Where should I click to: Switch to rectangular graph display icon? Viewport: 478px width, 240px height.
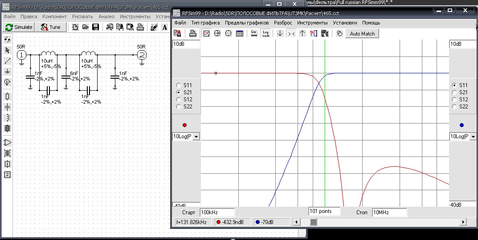(x=206, y=33)
